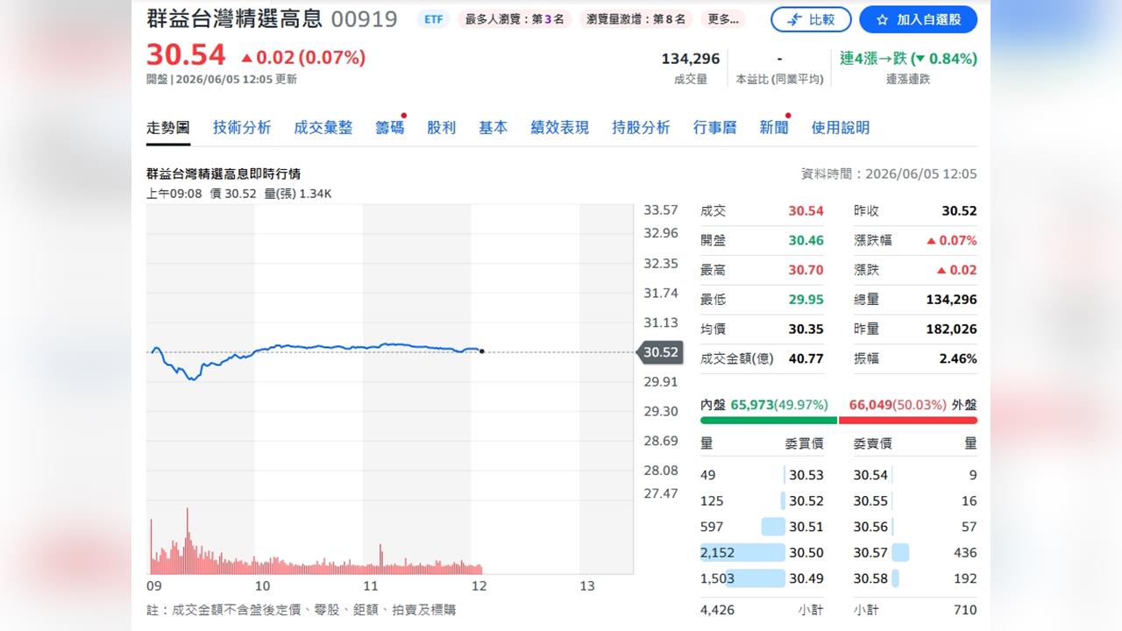
Task: Open 瀏覽量激增：第8名 ranking tag
Action: point(636,19)
